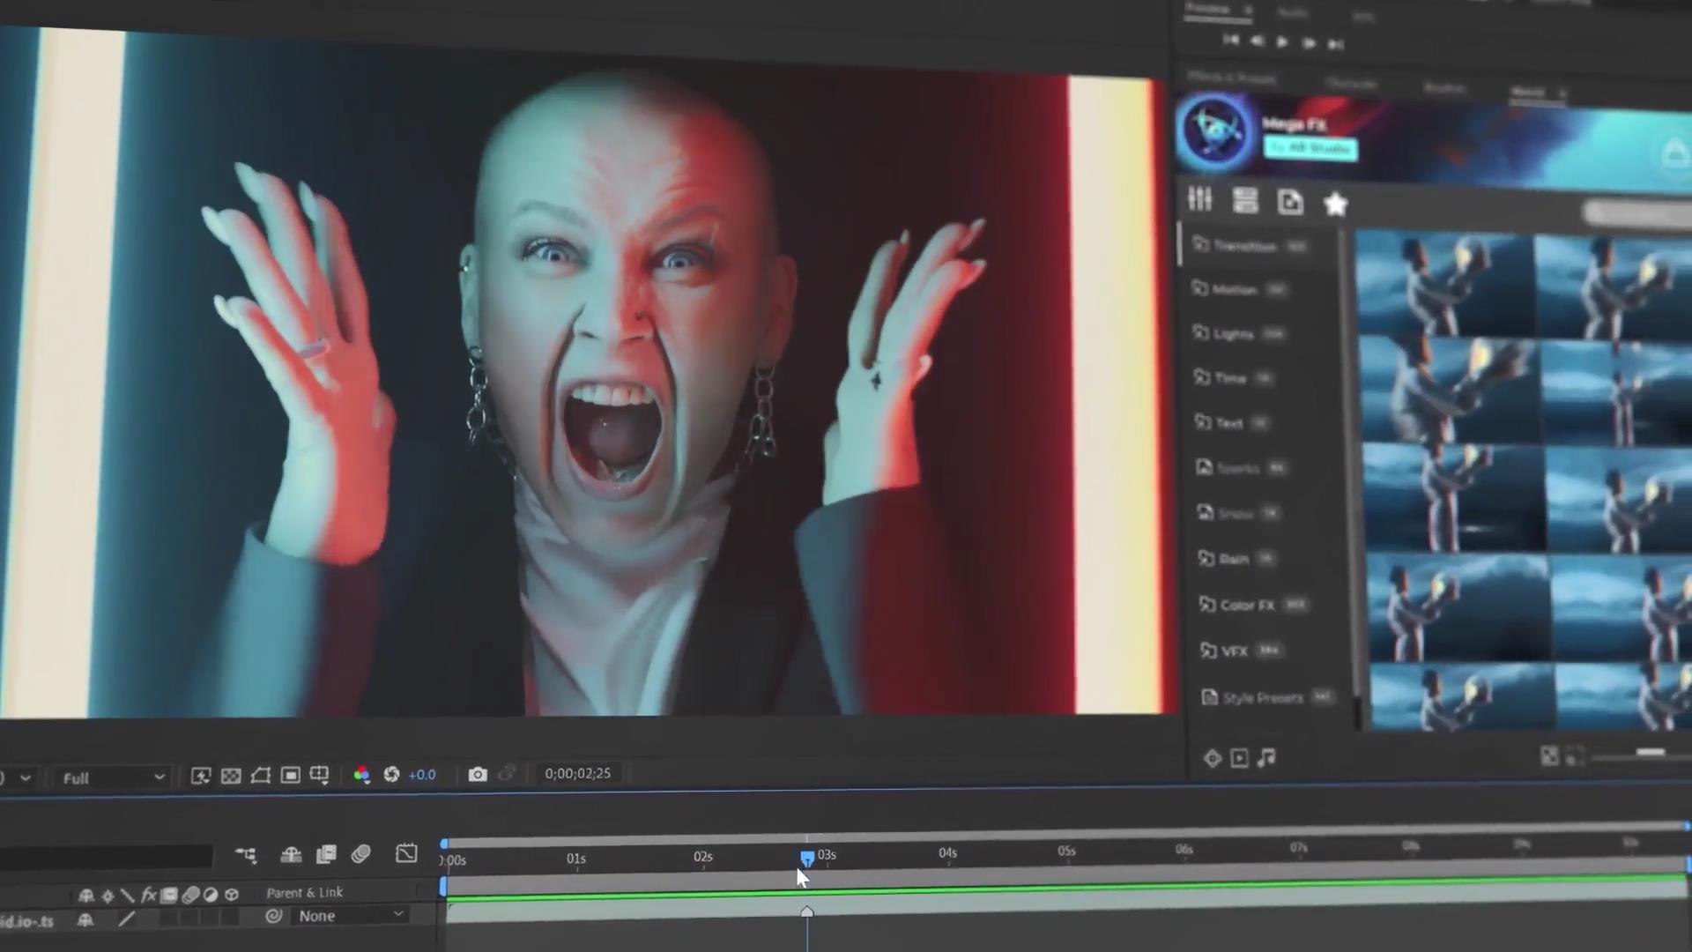Open the favorites star in Mega FX
Screen dimensions: 1692x952
tap(1335, 205)
